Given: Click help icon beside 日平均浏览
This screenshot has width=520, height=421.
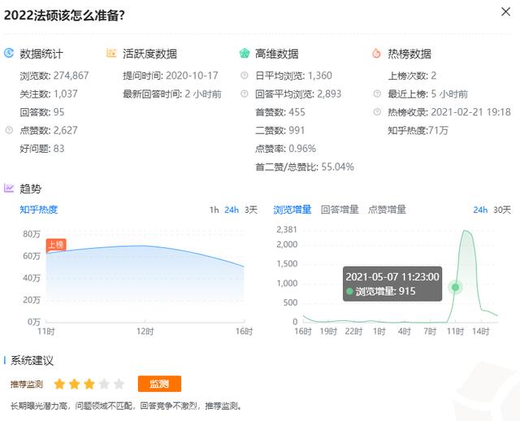Looking at the screenshot, I should coord(245,76).
